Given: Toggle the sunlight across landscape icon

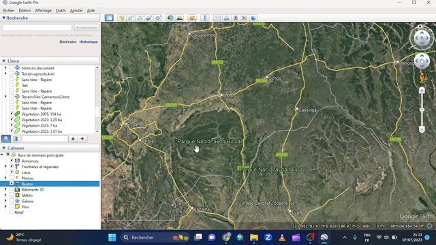Looking at the screenshot, I should point(179,18).
